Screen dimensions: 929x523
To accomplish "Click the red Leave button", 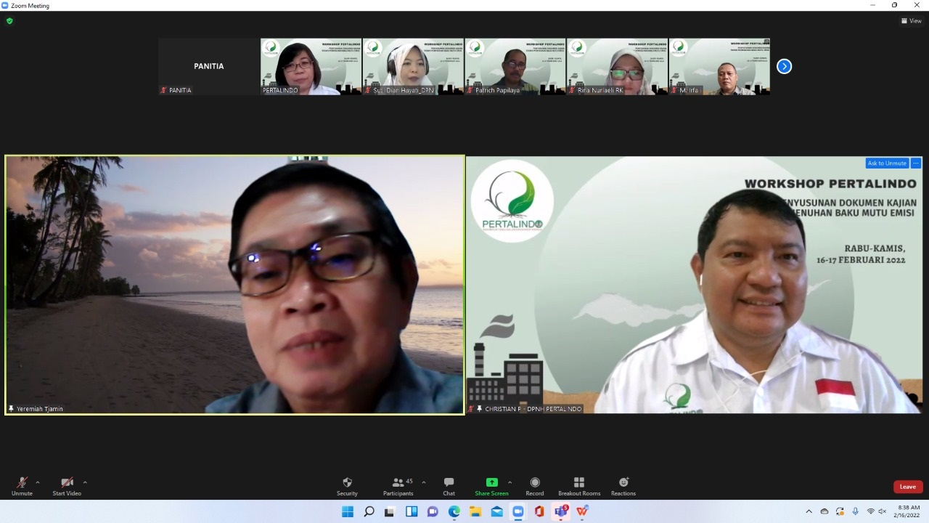I will 907,487.
